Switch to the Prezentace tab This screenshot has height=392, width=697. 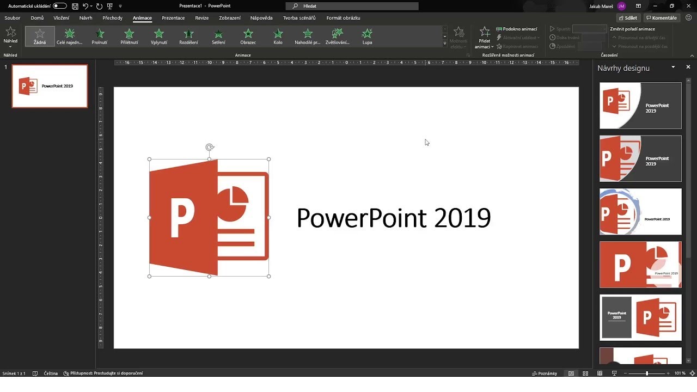173,18
